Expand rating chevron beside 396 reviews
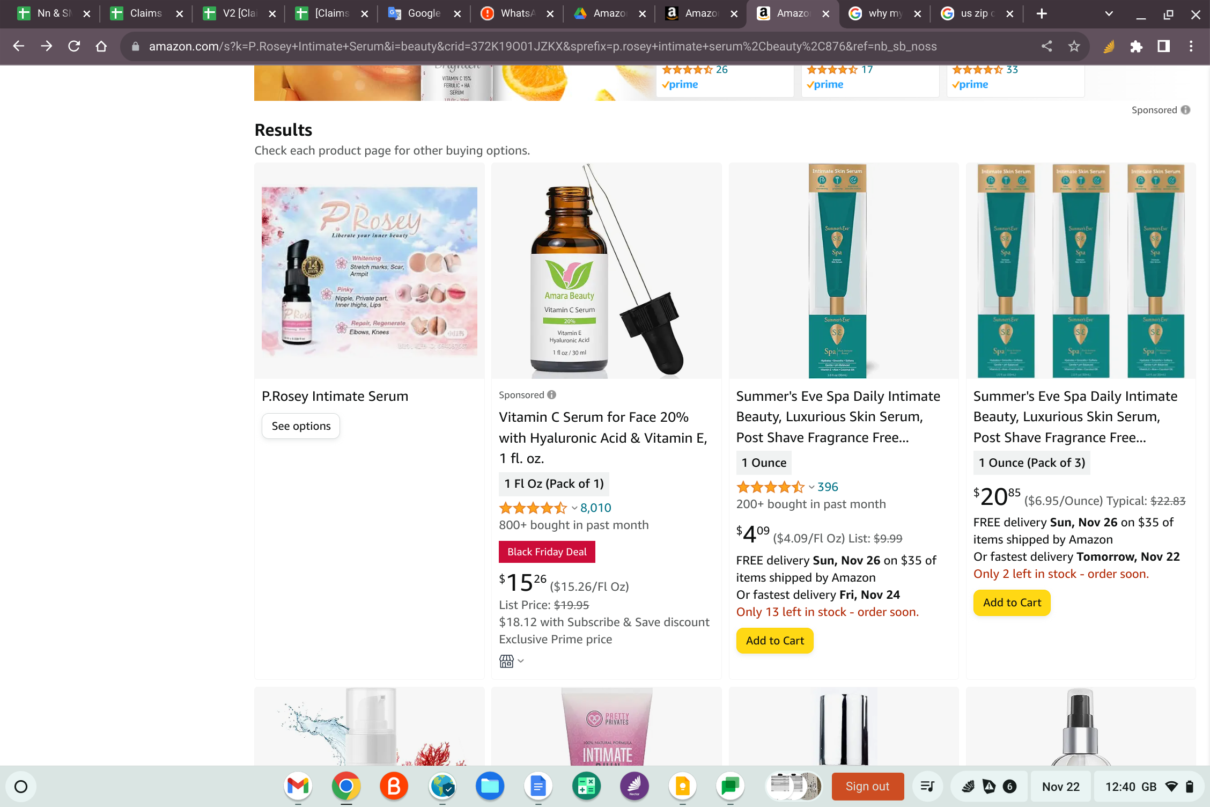 point(811,487)
